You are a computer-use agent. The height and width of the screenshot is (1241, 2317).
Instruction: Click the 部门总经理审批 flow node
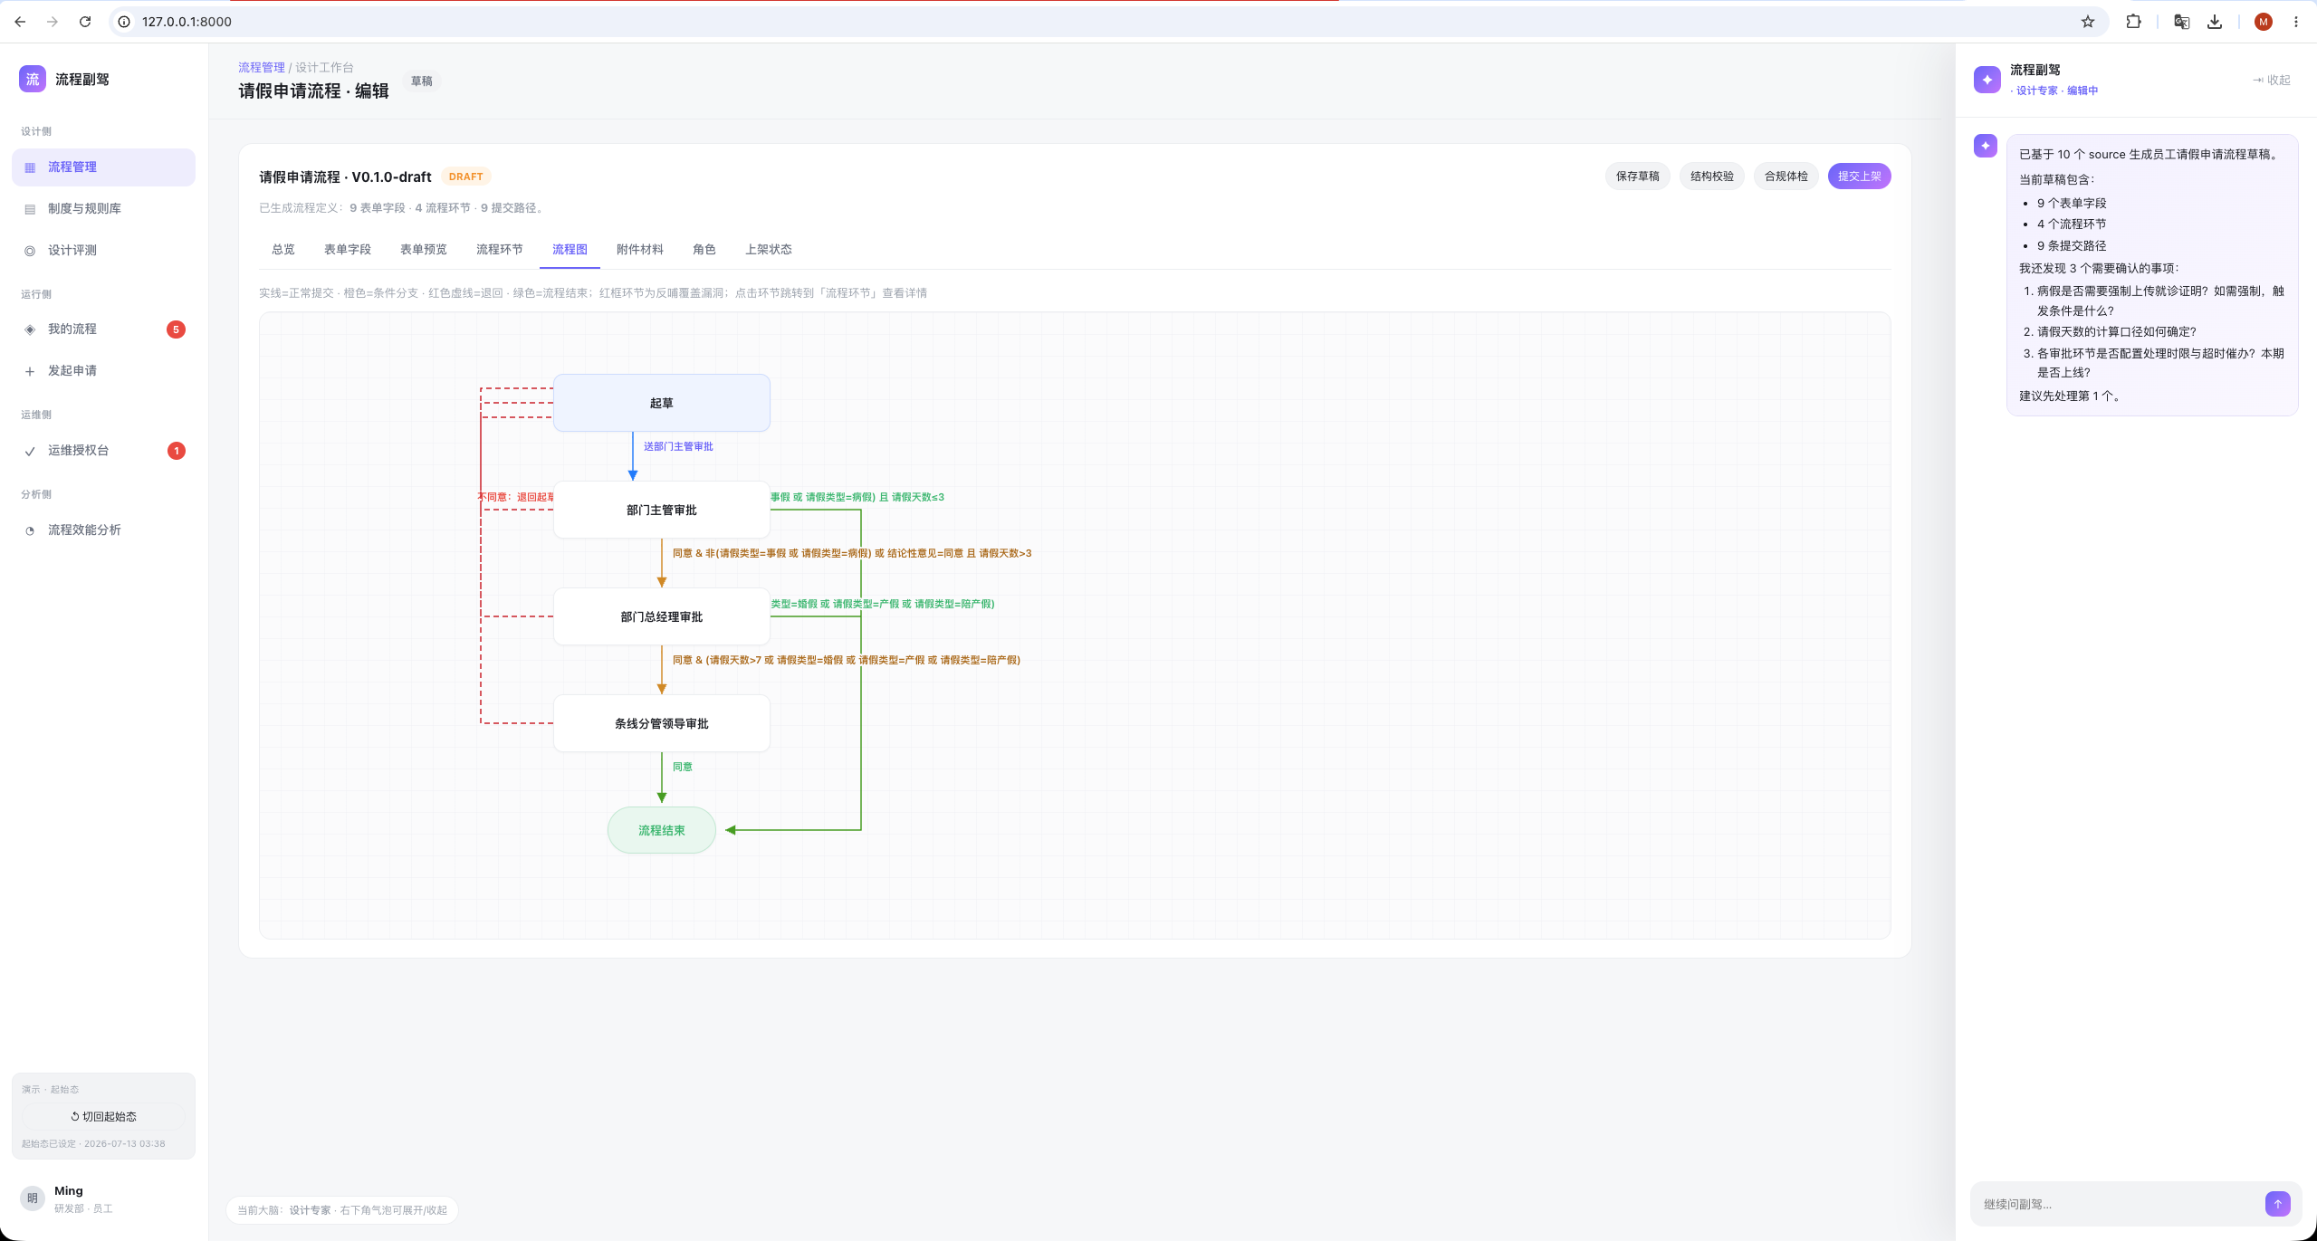[662, 617]
